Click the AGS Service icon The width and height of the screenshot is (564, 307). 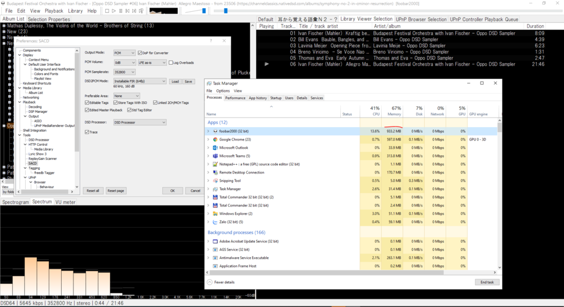tap(215, 250)
